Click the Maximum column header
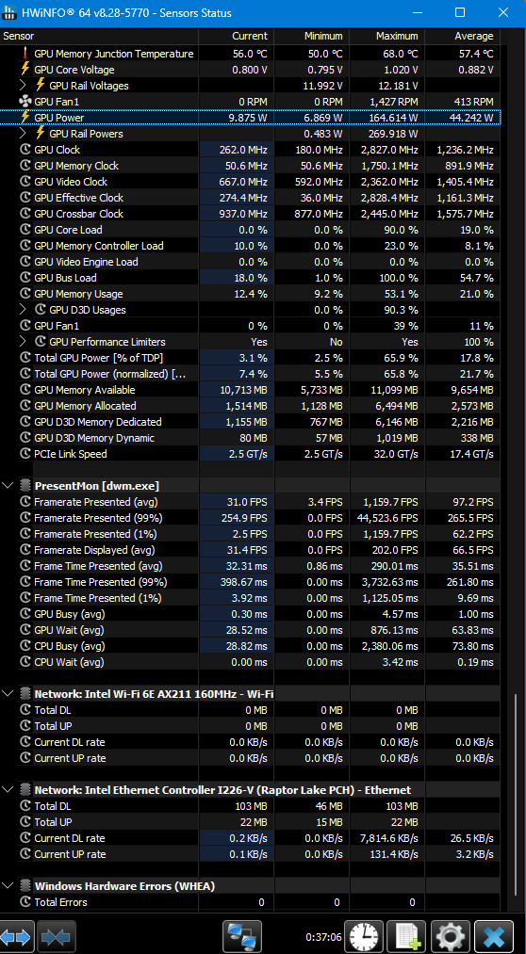 386,36
